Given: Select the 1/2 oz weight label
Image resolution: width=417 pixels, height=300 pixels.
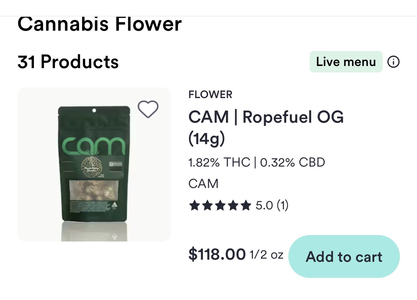Looking at the screenshot, I should pyautogui.click(x=266, y=255).
